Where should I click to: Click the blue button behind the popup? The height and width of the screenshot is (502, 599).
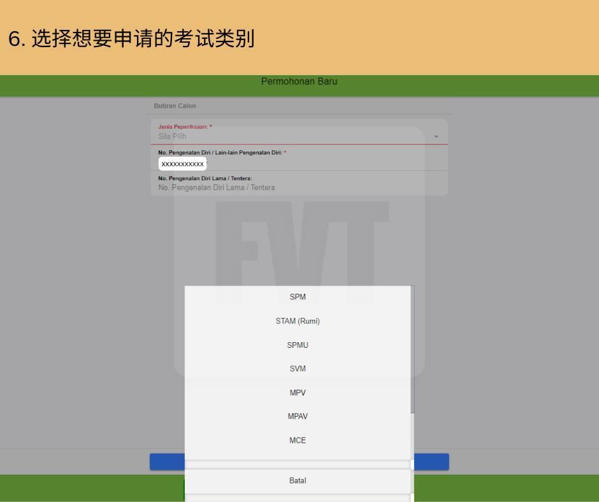pos(431,462)
